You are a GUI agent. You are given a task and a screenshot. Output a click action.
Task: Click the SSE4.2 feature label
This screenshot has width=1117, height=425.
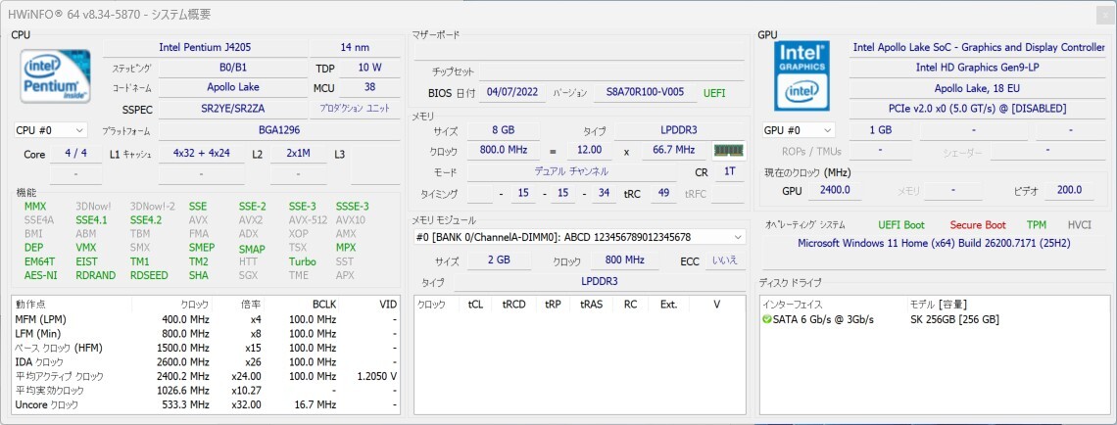[x=146, y=220]
